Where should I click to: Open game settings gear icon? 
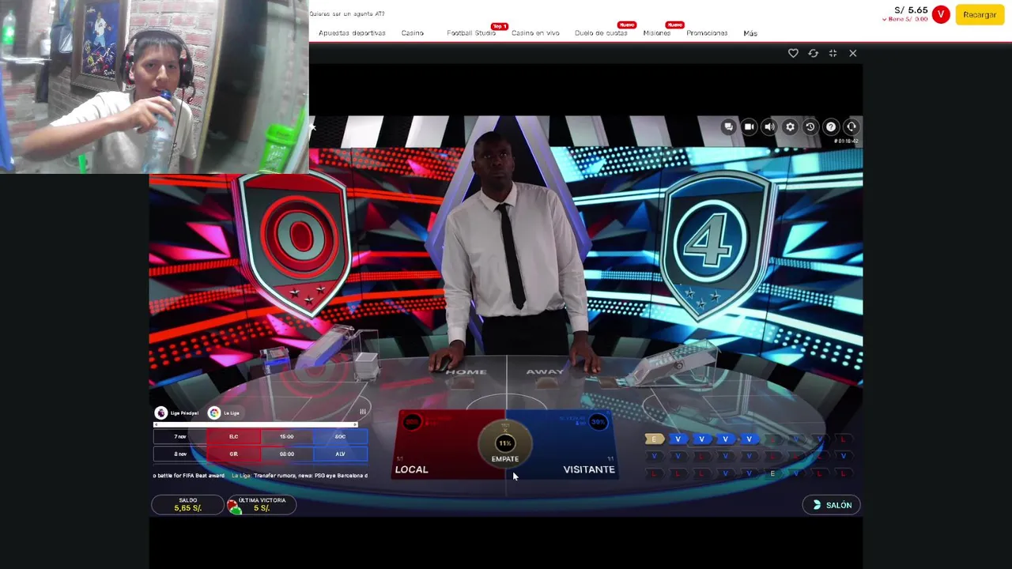(790, 126)
